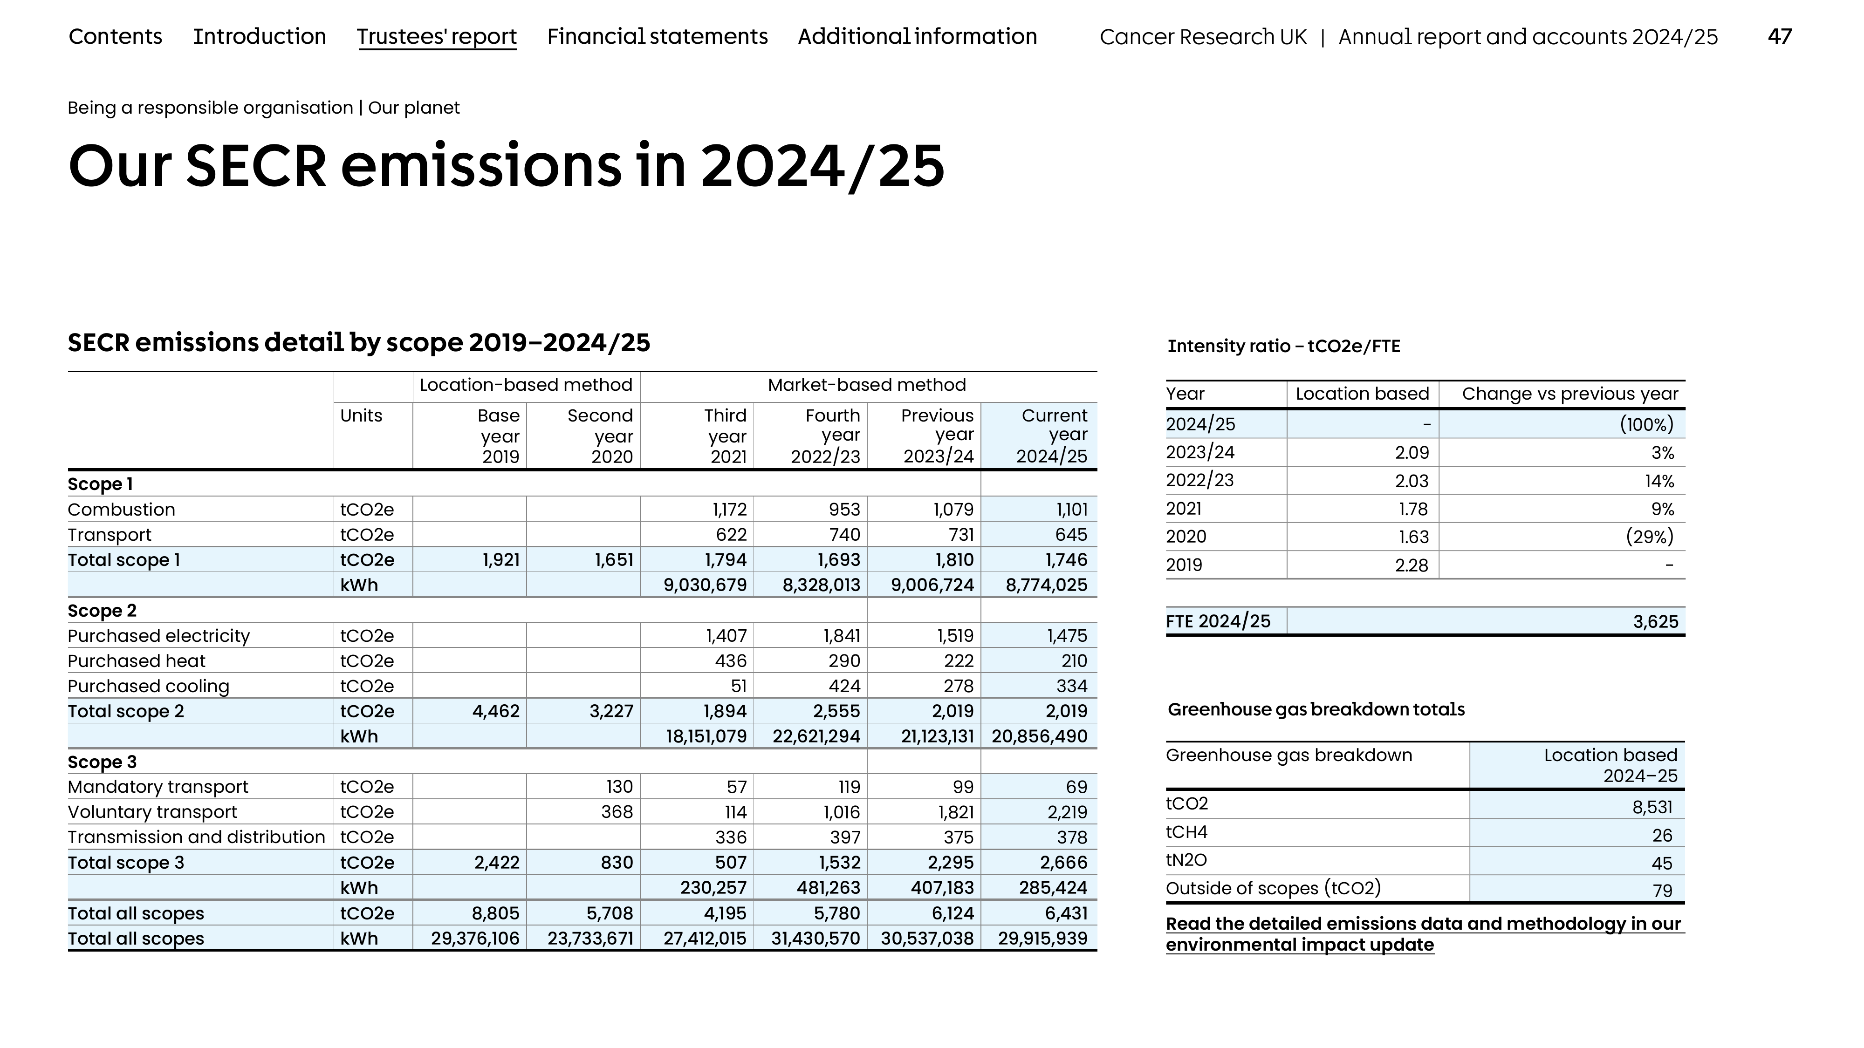
Task: Click the Scope 2 kWh value 20,856,490
Action: 1039,736
